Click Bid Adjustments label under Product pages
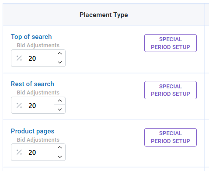This screenshot has height=171, width=209. tap(38, 140)
